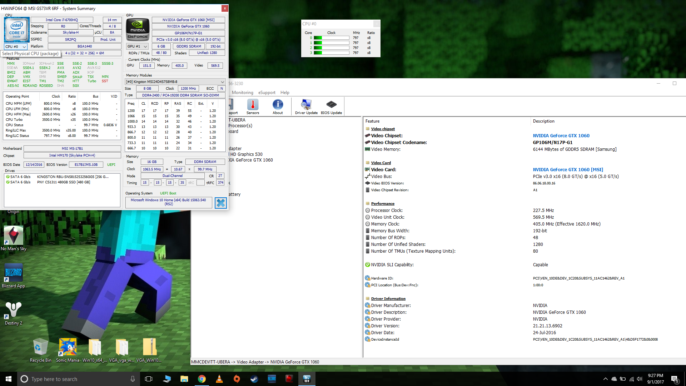Open No Man's Sky desktop shortcut
This screenshot has height=386, width=686.
14,238
